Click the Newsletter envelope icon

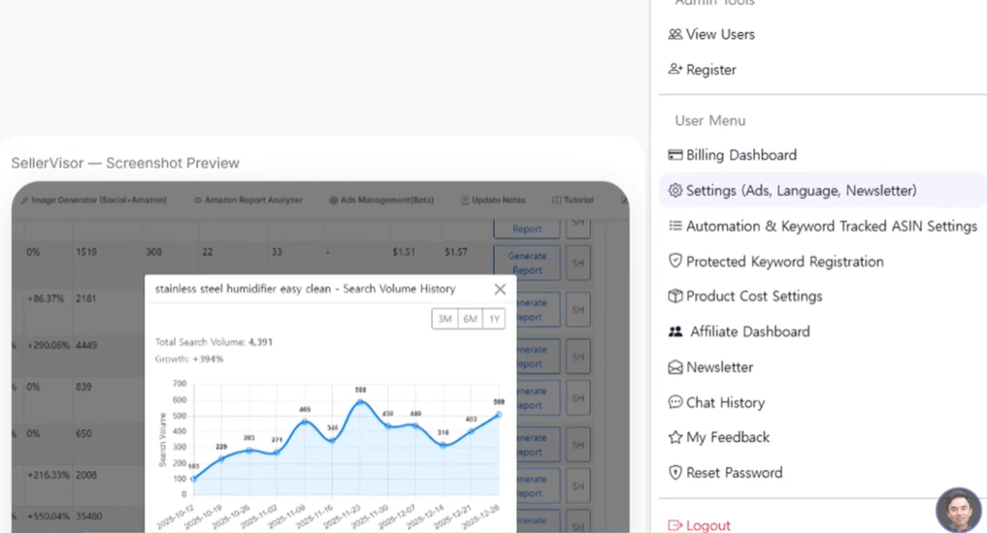click(674, 367)
